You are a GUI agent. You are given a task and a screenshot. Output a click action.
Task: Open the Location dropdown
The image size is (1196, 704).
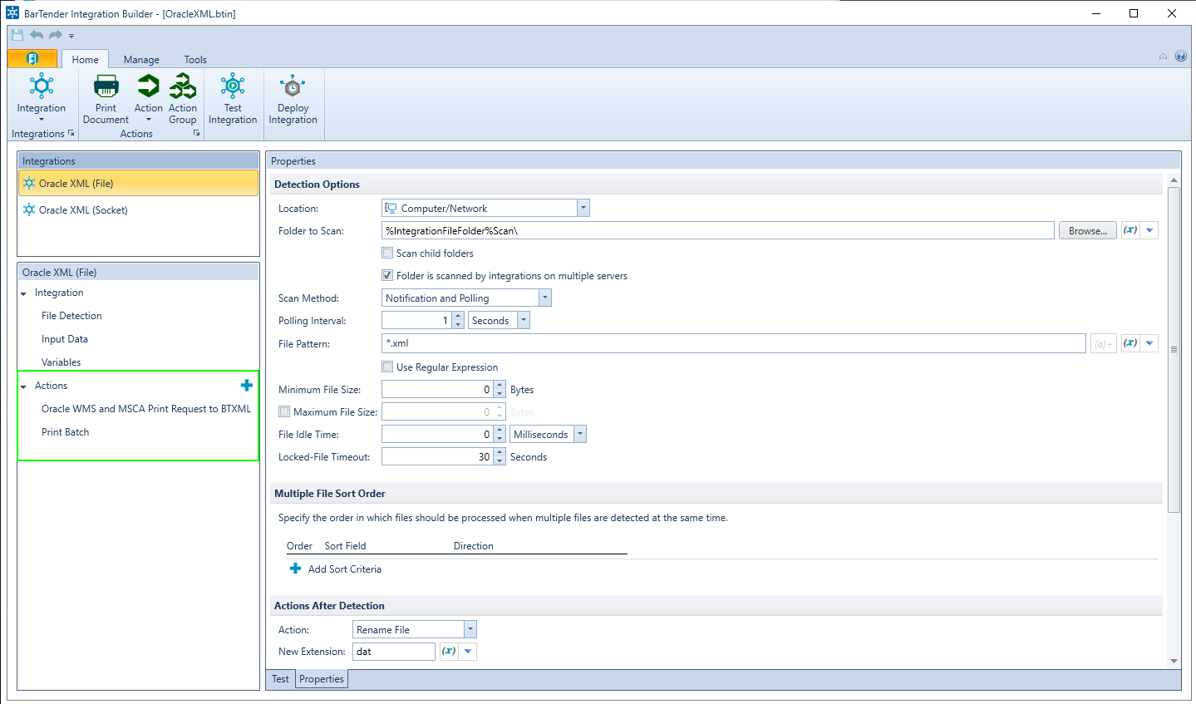coord(583,208)
